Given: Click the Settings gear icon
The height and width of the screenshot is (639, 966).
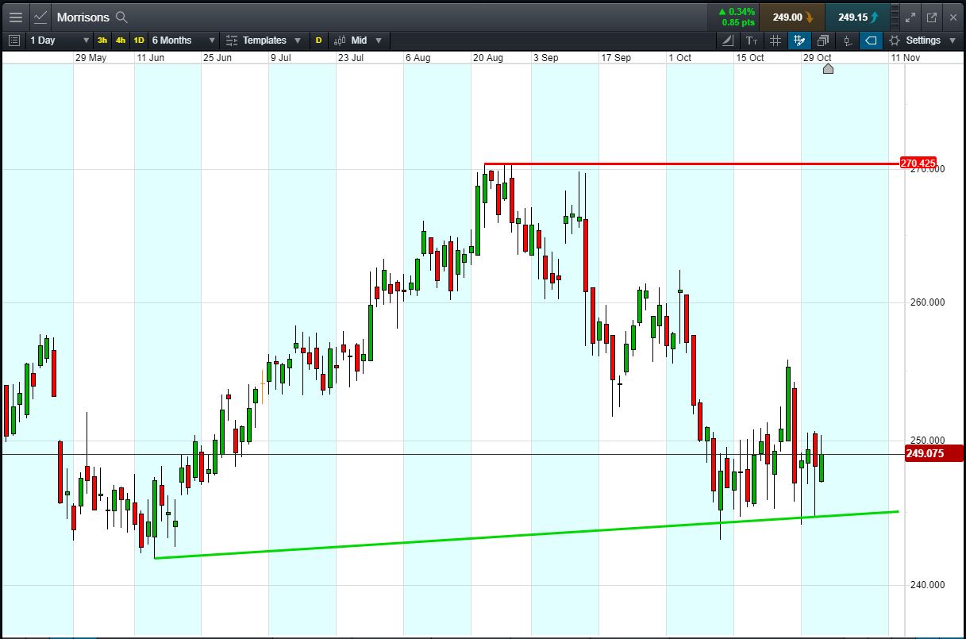Looking at the screenshot, I should 895,40.
